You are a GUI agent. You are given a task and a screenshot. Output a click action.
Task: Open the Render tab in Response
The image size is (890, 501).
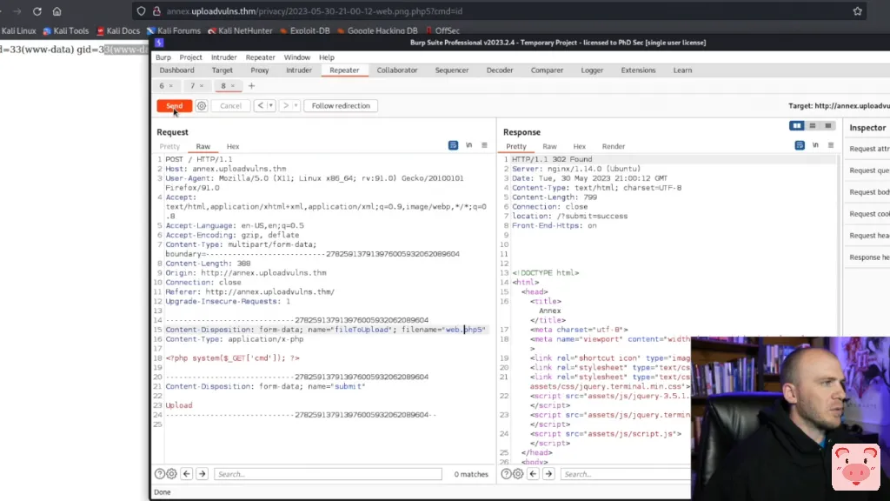613,147
